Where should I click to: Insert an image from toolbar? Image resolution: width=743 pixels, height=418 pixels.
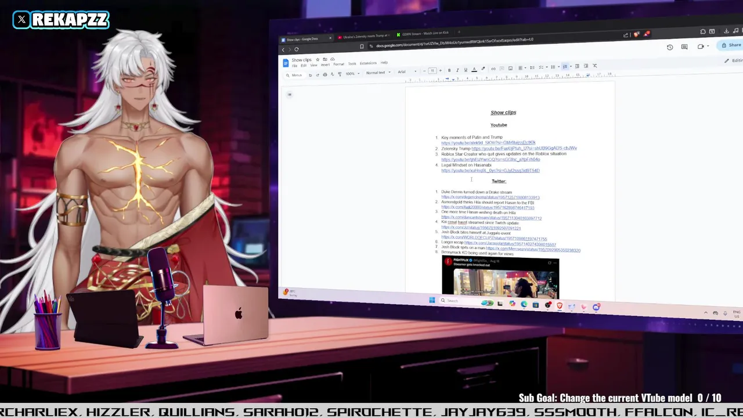pos(510,68)
